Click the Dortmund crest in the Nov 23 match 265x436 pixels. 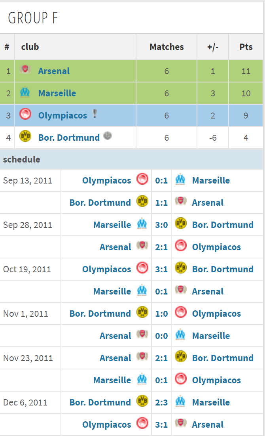click(x=181, y=357)
